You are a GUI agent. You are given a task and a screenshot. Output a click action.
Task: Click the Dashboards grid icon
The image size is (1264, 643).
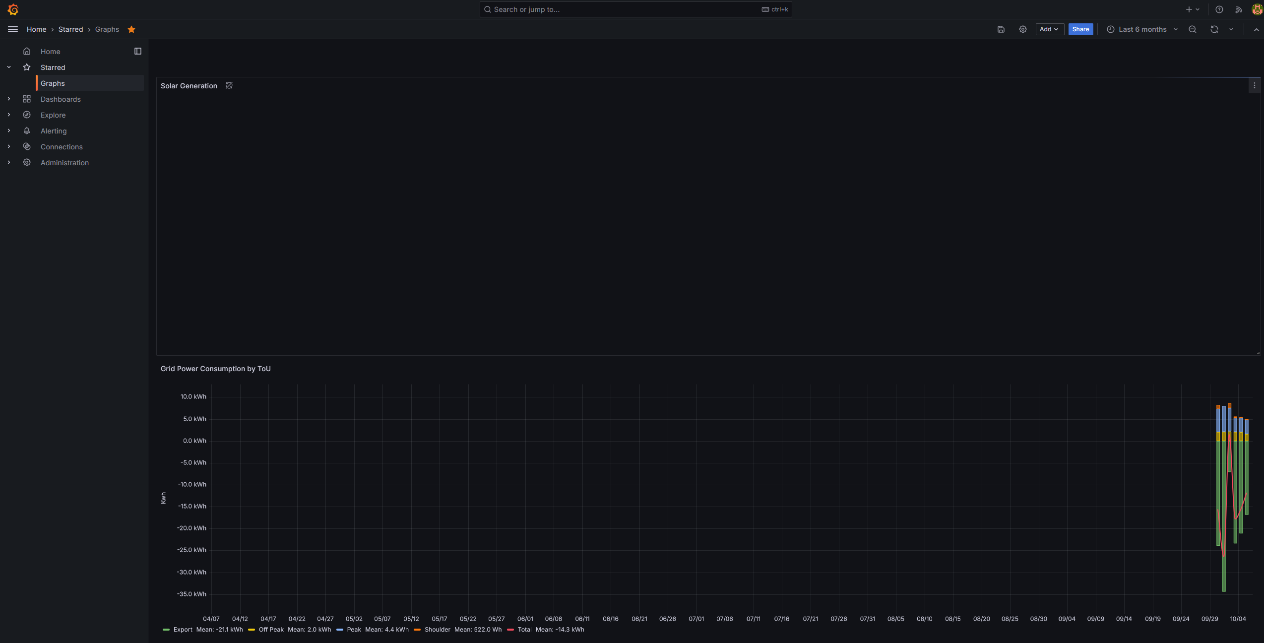click(x=27, y=99)
